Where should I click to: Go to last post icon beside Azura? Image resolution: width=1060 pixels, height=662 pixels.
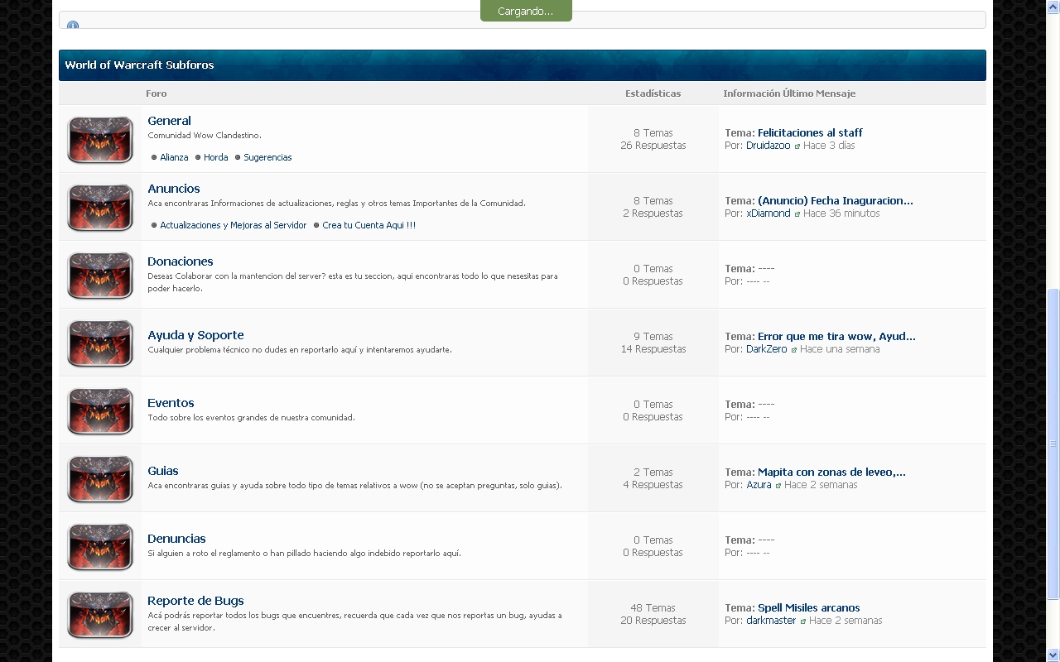click(x=778, y=486)
